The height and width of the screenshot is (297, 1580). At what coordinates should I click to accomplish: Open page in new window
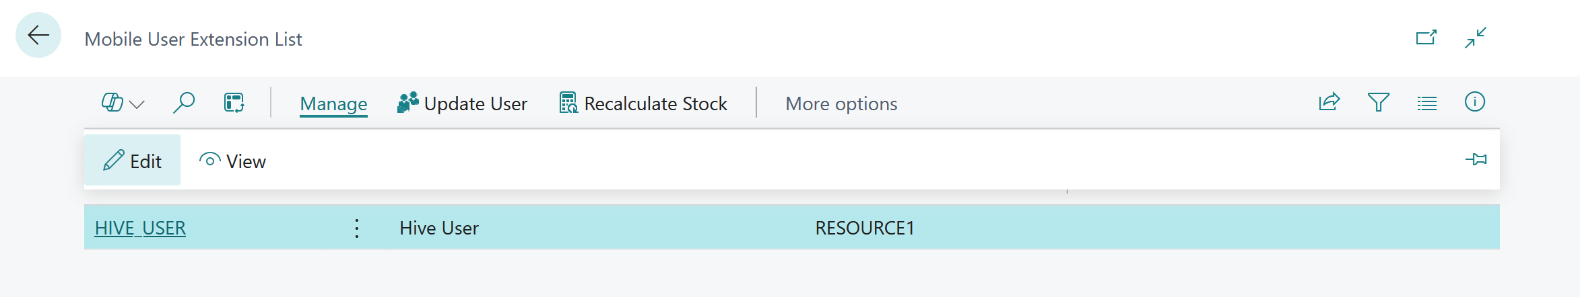coord(1426,38)
